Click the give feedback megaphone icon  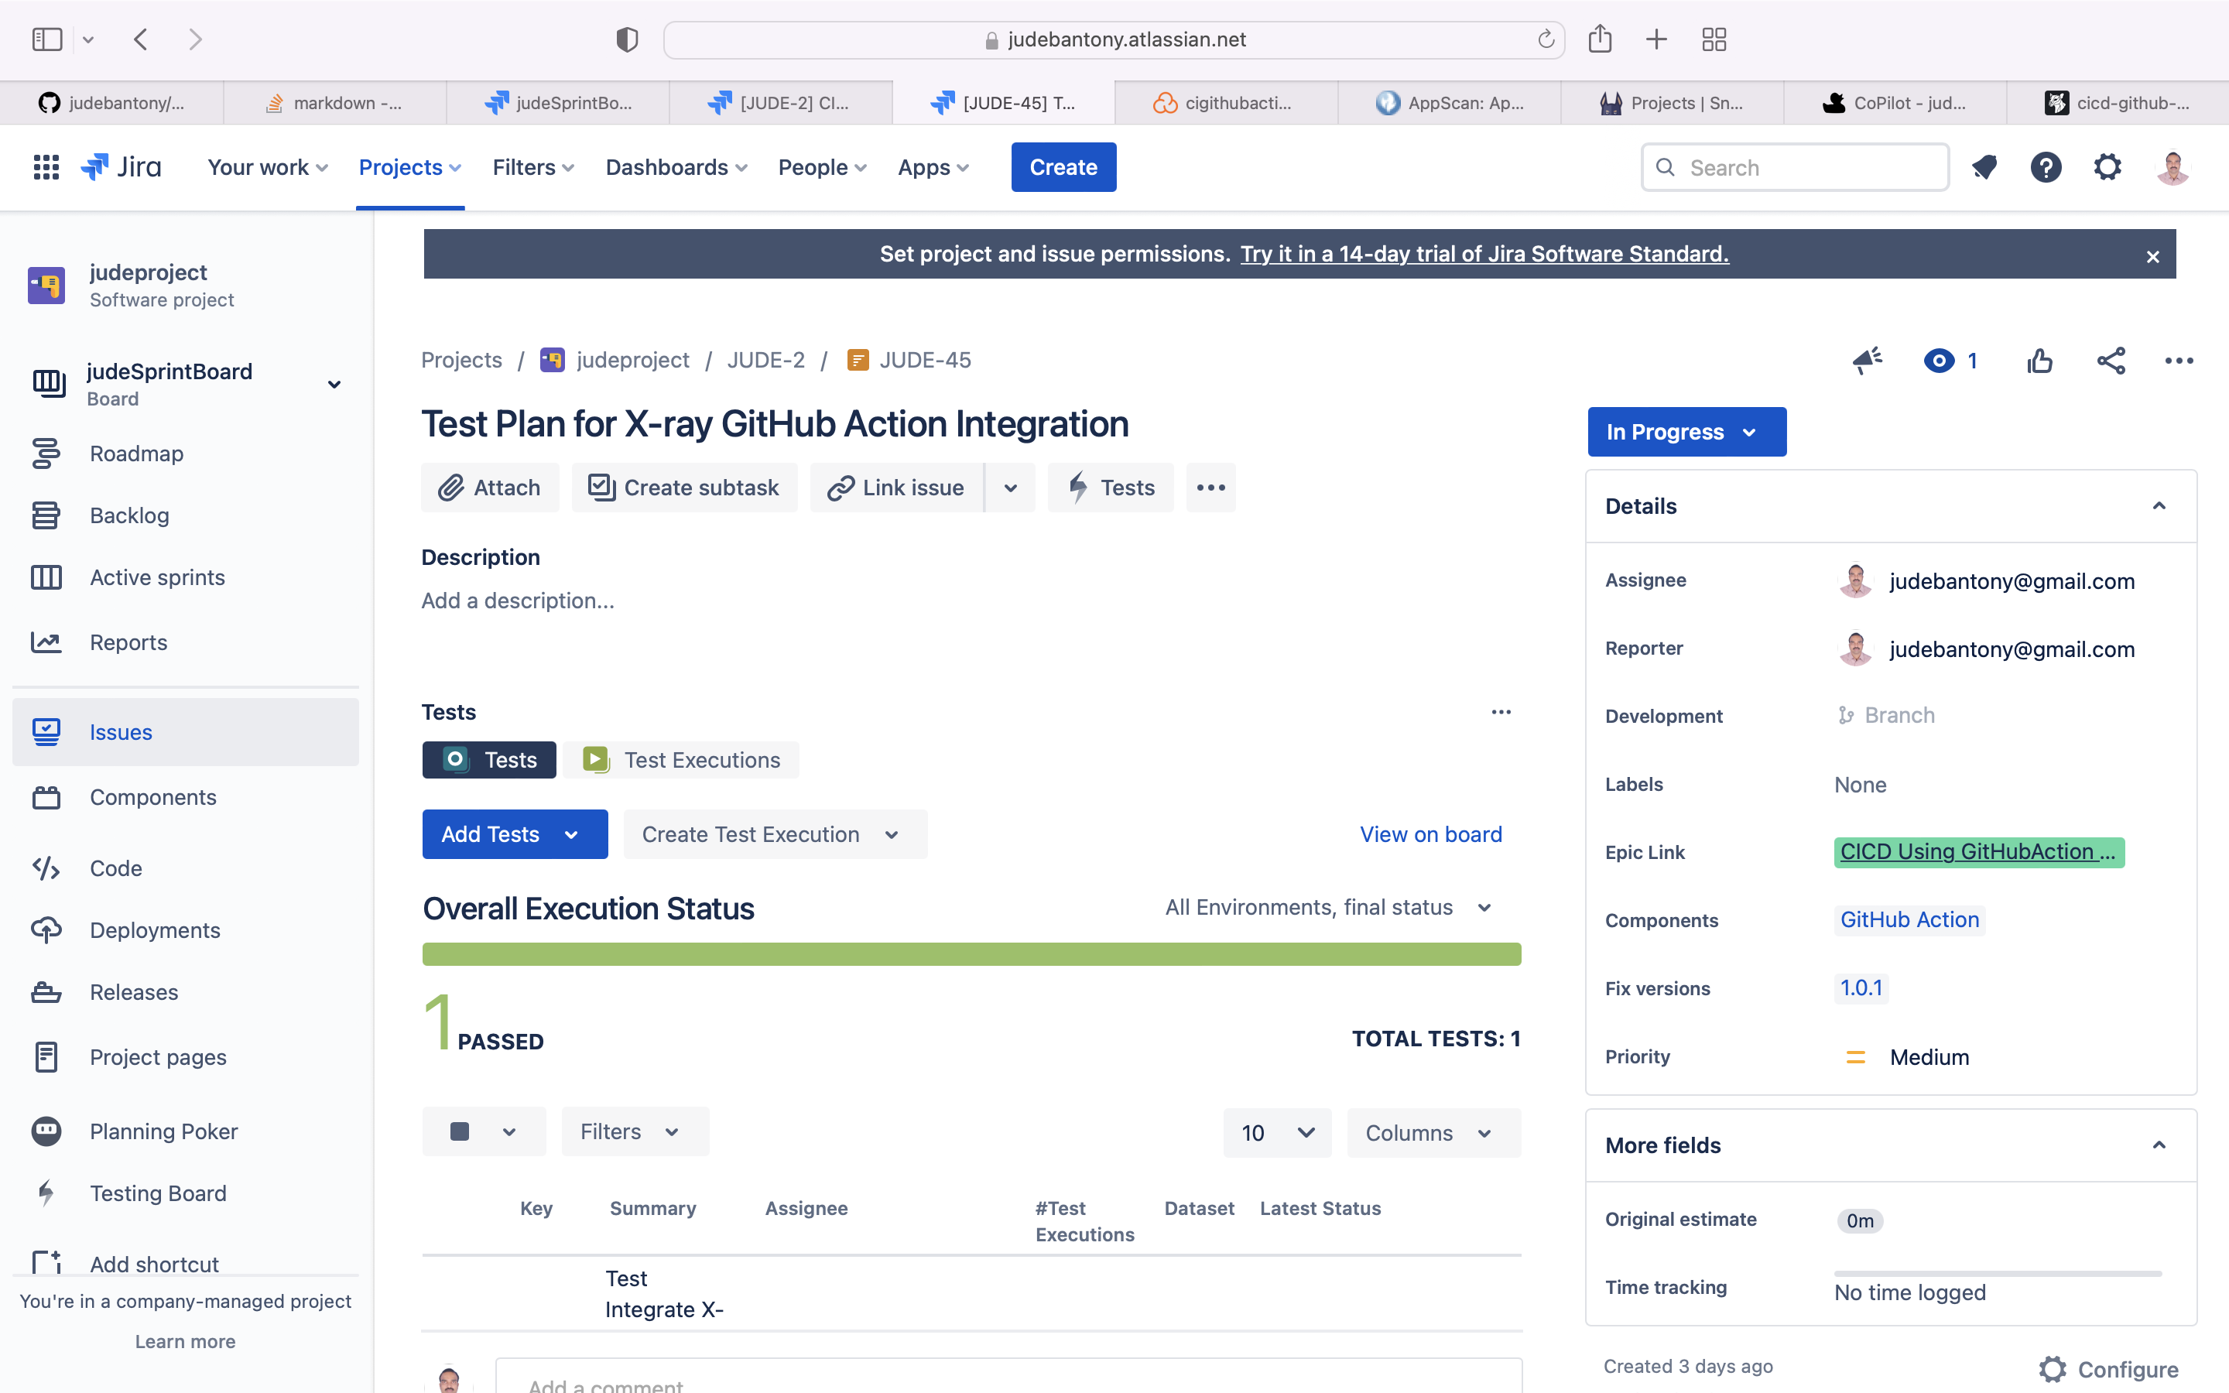(1867, 360)
